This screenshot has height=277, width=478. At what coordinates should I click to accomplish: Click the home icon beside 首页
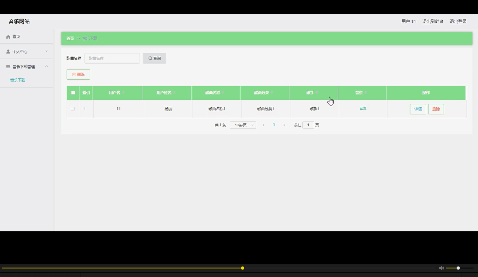coord(8,37)
